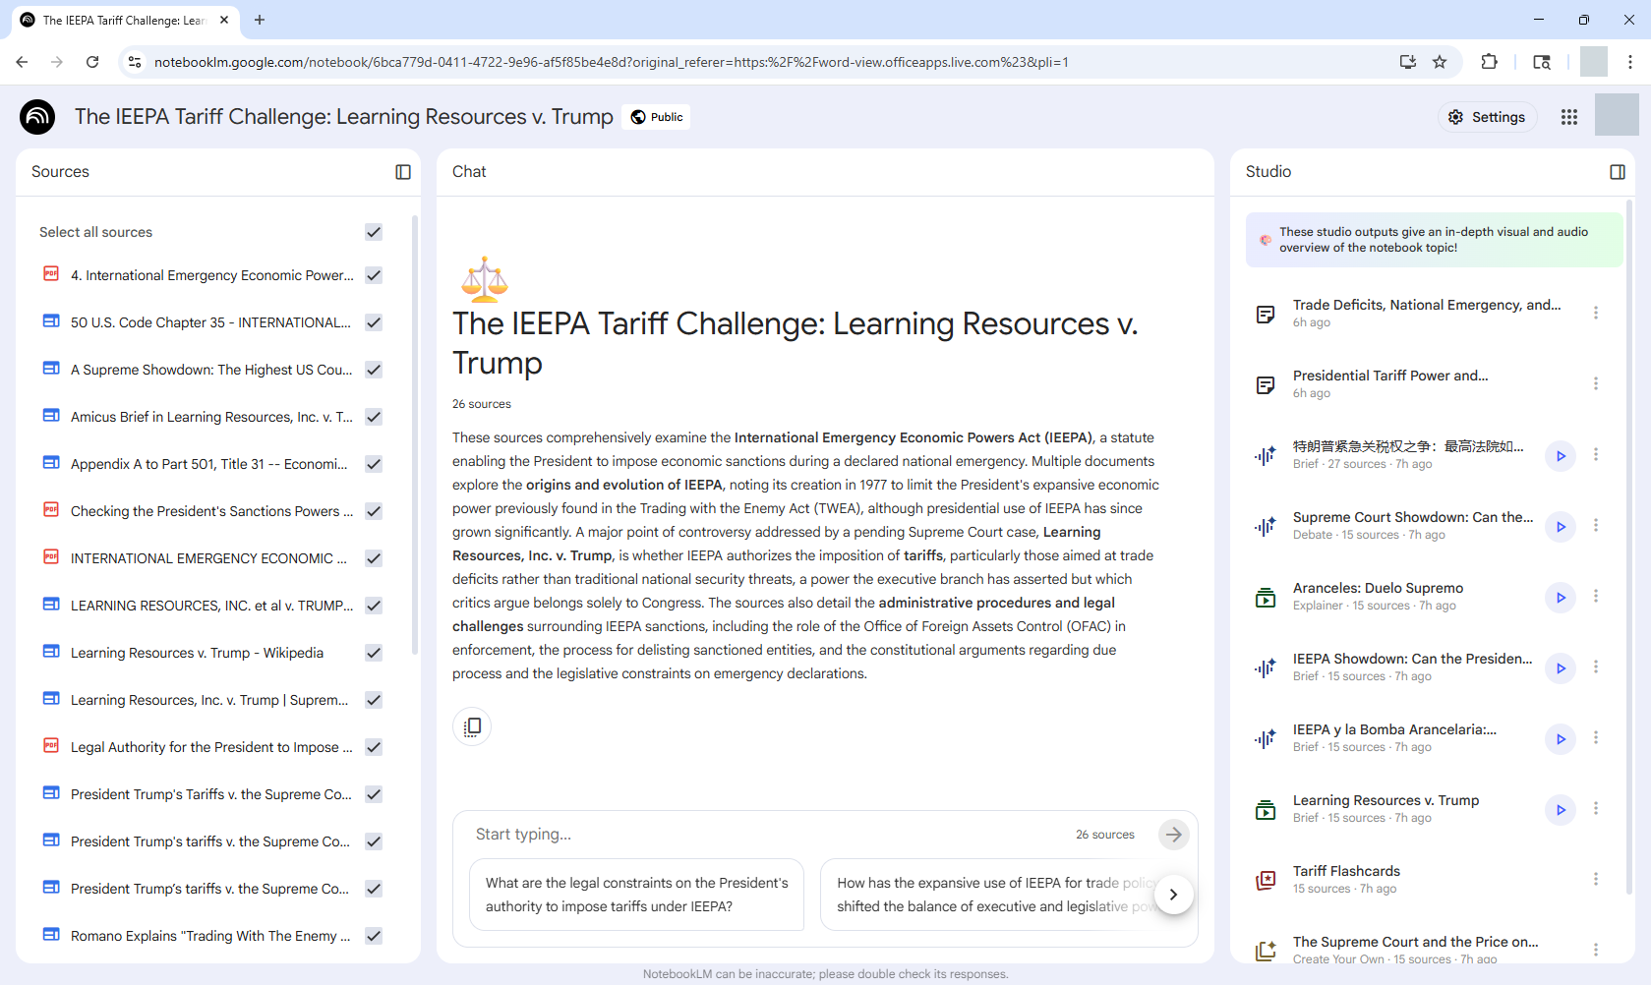The width and height of the screenshot is (1651, 985).
Task: Submit the chat message arrow
Action: (x=1173, y=835)
